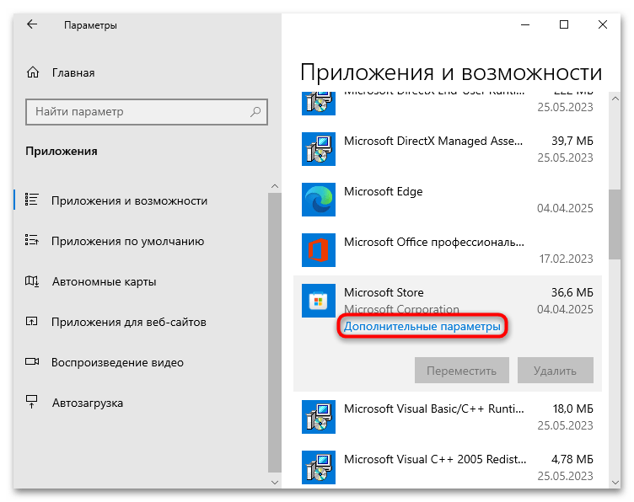
Task: Click the Приложения и возможности list icon
Action: pyautogui.click(x=31, y=200)
